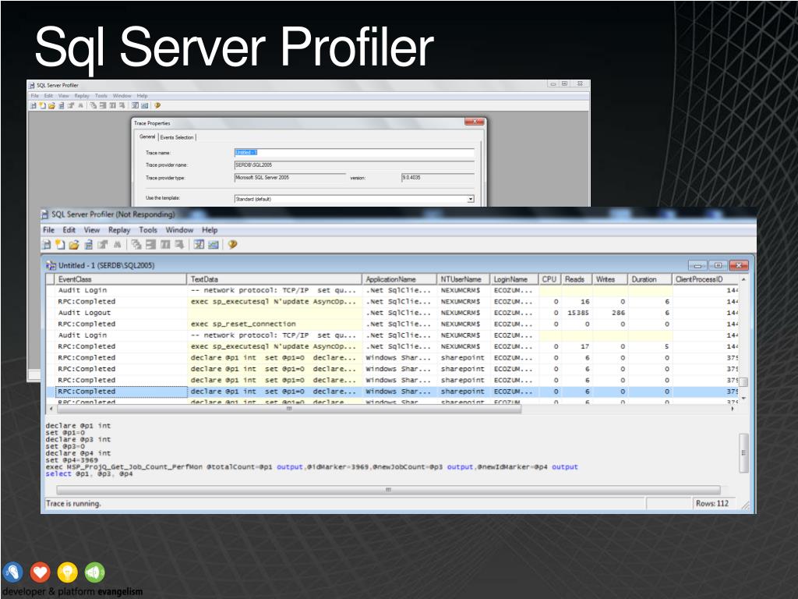The image size is (798, 599).
Task: Click trace grid scroll-down arrow
Action: pos(743,398)
